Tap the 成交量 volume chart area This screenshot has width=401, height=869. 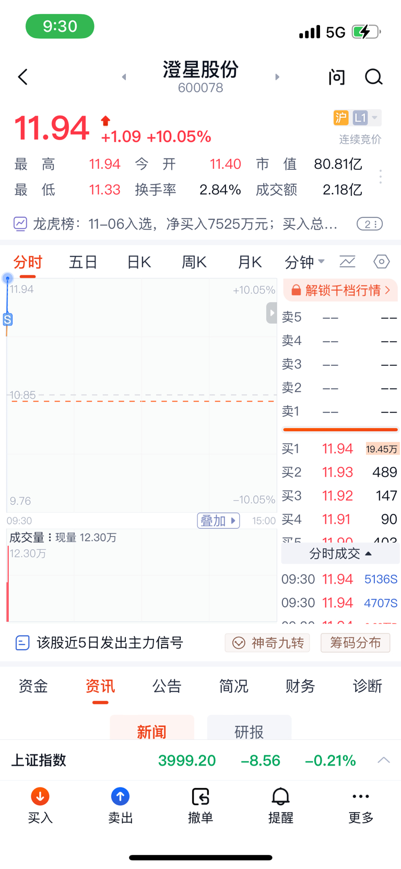(141, 575)
